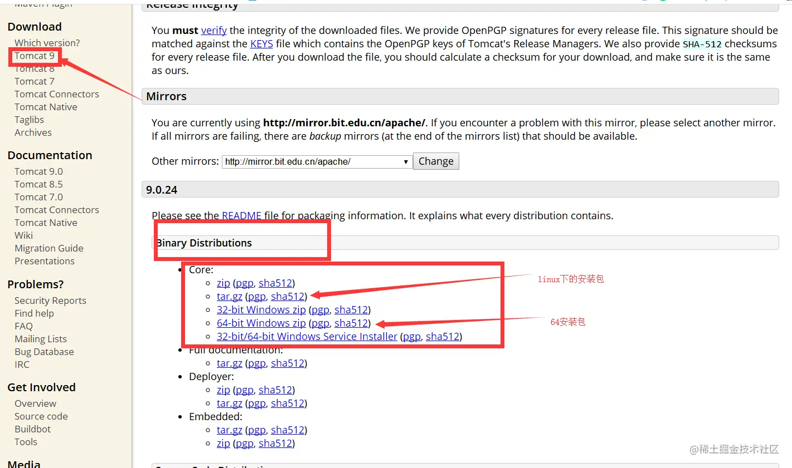Open the Migration Guide link
The image size is (792, 468).
point(49,248)
